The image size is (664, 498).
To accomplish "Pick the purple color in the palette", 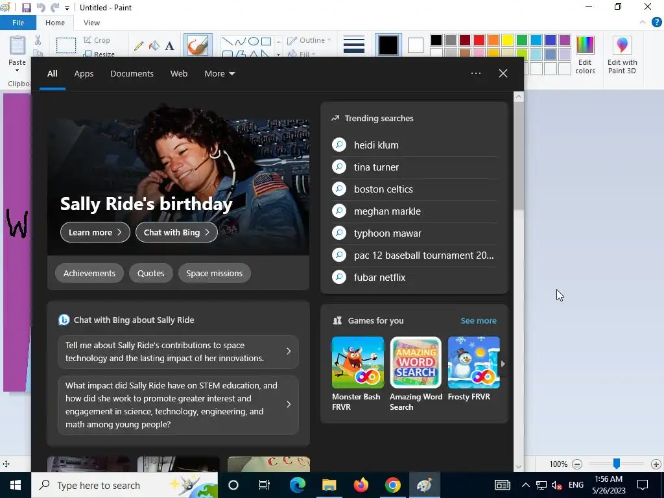I will [565, 40].
